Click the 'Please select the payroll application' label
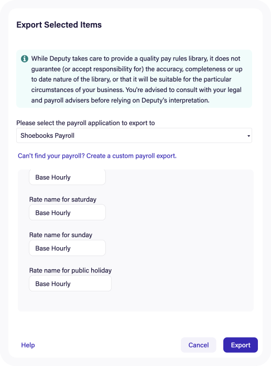Viewport: 271px width, 366px height. point(85,123)
